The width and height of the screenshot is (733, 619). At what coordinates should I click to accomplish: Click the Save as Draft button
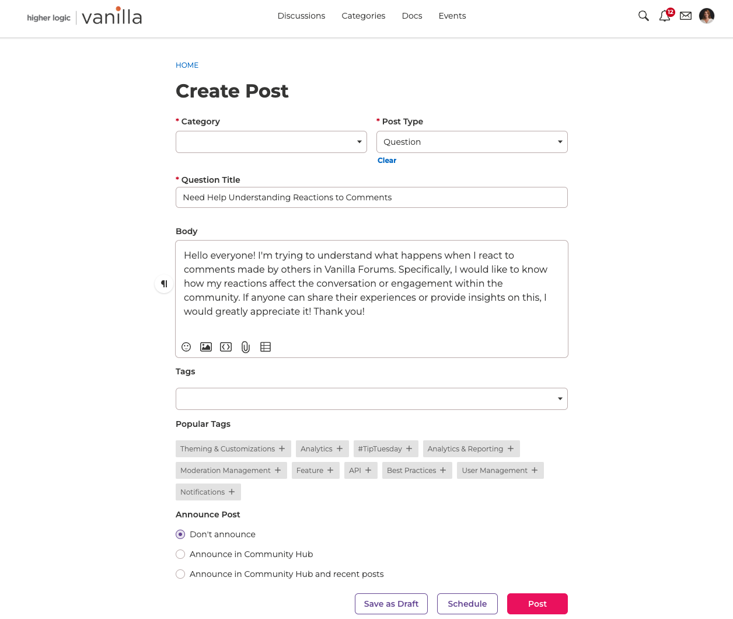click(391, 604)
